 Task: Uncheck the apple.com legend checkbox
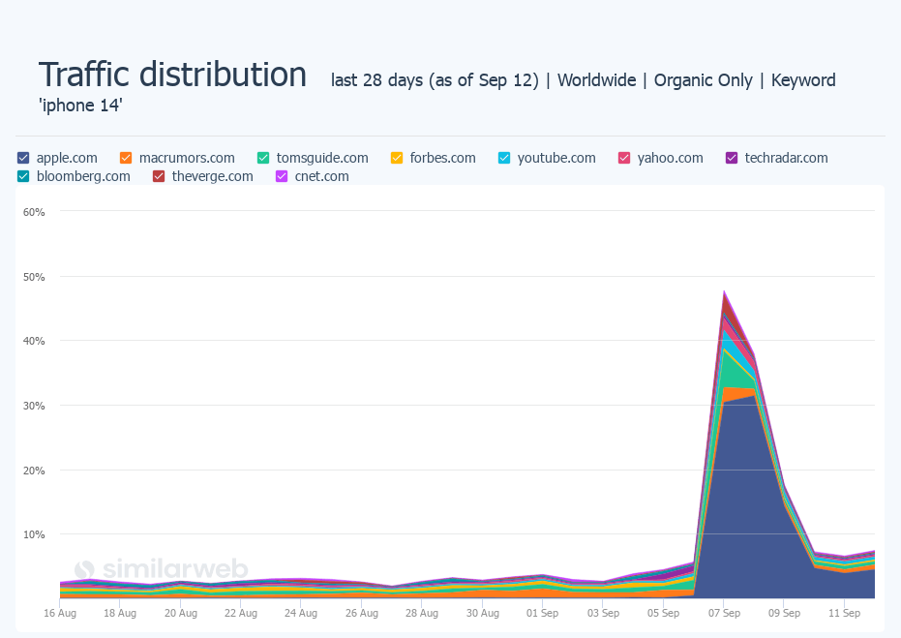[x=23, y=158]
